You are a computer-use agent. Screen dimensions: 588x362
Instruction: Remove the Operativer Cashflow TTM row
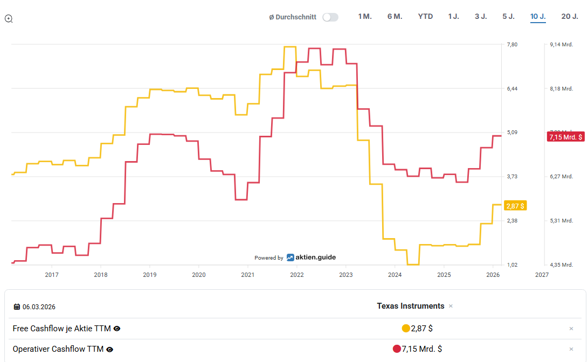pyautogui.click(x=571, y=349)
